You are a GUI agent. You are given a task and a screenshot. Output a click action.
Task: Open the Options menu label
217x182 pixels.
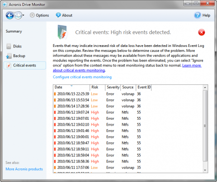point(42,15)
